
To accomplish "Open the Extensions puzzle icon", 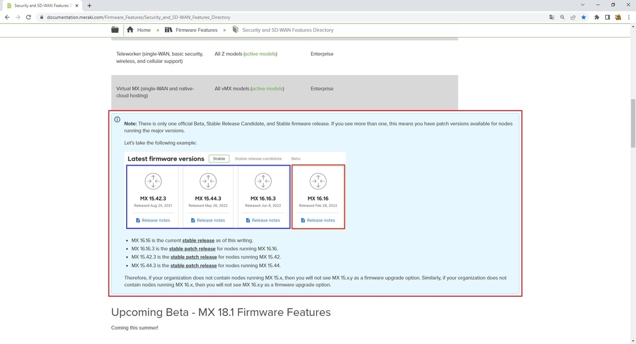I will tap(597, 17).
